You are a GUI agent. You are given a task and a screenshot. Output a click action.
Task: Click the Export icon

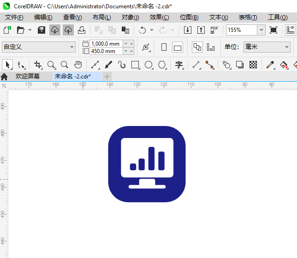click(x=201, y=30)
